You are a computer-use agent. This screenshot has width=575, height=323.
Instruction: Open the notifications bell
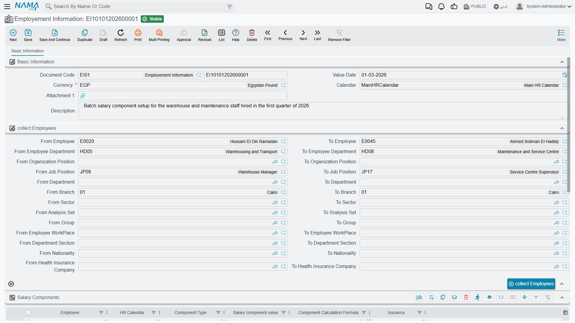pos(441,7)
